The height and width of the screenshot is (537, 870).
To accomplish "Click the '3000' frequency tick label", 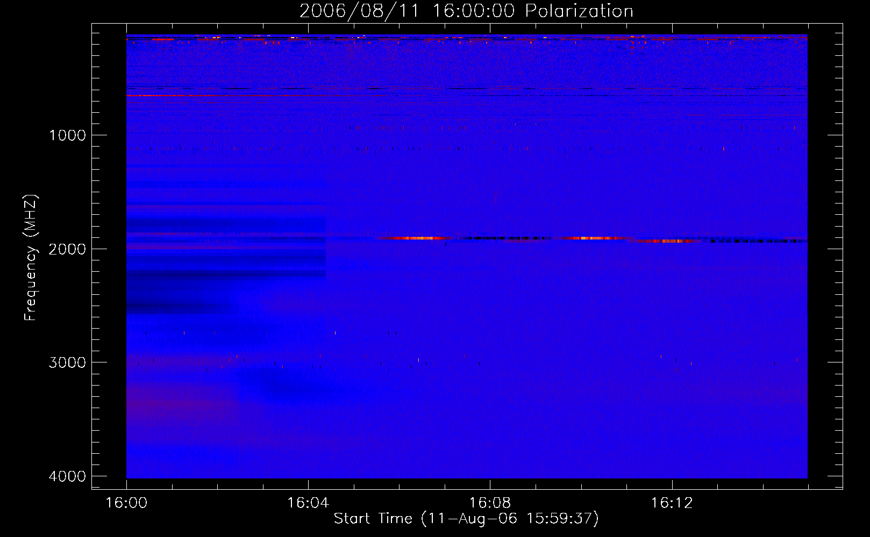I will point(67,362).
